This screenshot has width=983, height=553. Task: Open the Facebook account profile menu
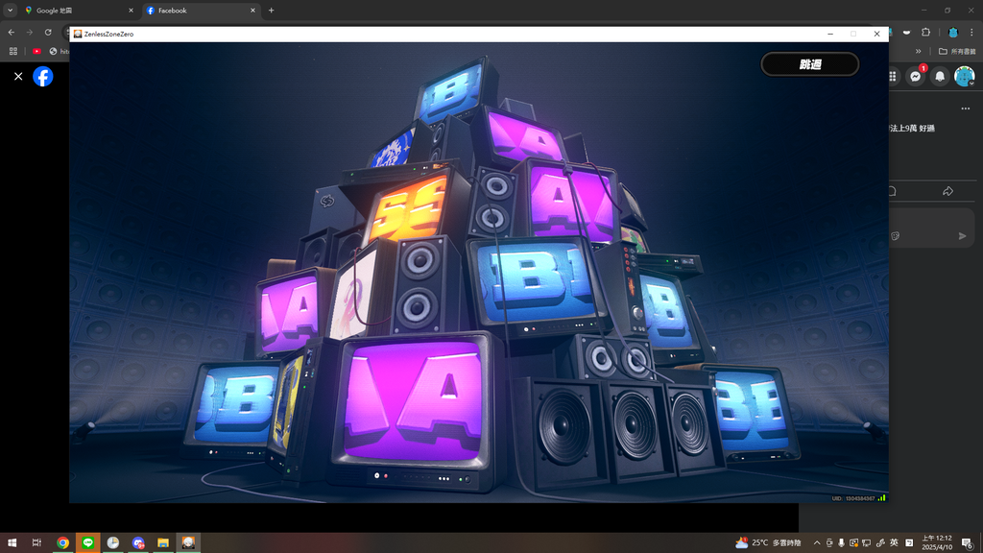click(964, 77)
